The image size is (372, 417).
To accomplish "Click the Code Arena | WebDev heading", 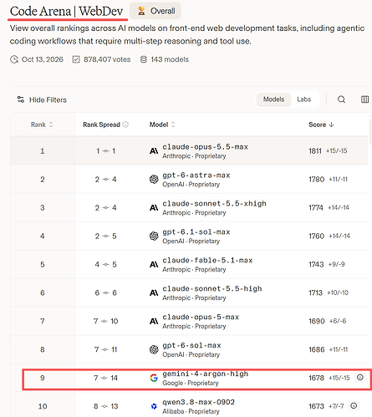I will pyautogui.click(x=66, y=12).
